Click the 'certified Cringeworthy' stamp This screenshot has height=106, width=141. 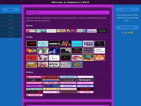point(77,44)
